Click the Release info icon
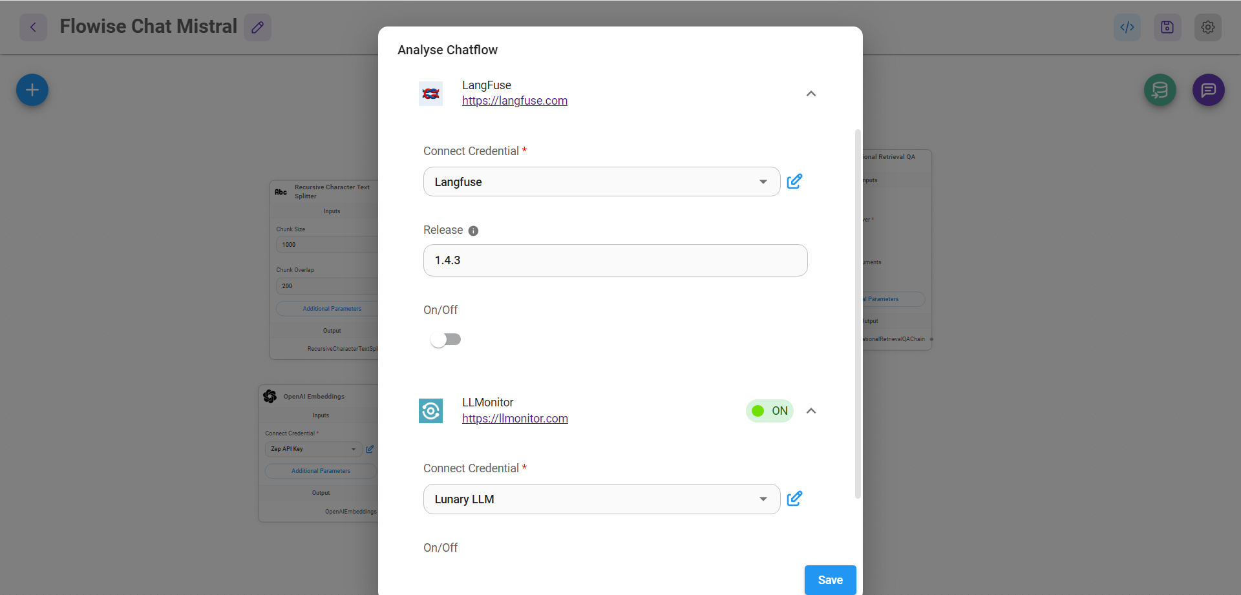1241x595 pixels. pos(474,231)
